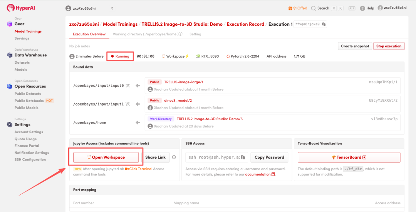Open the user menu at top right

392,8
